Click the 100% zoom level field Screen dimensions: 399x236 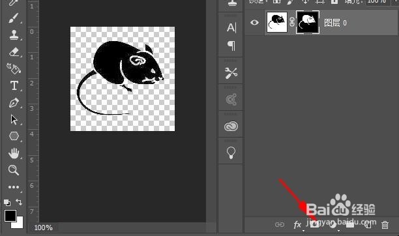(x=43, y=228)
